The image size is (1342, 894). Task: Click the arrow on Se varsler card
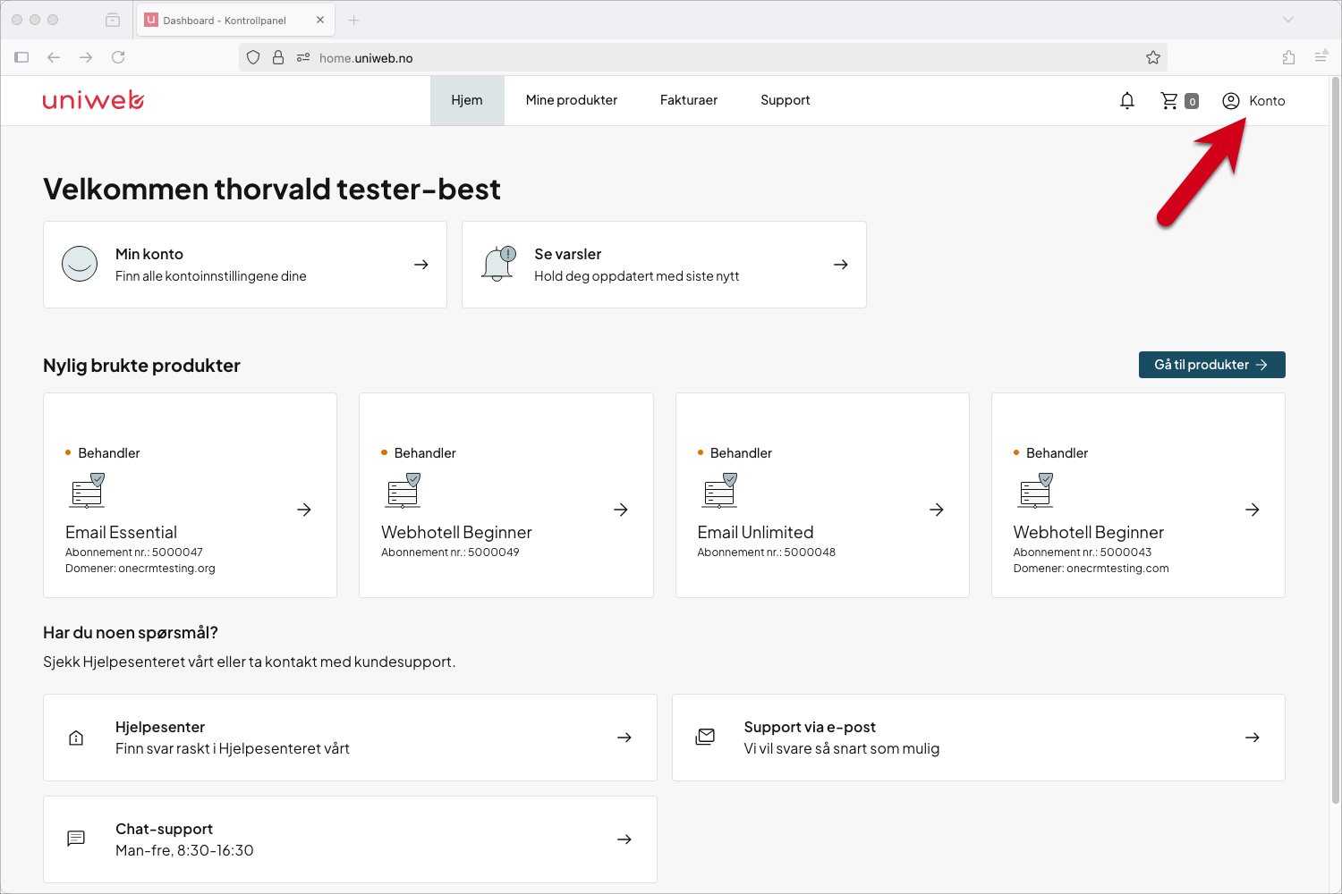pyautogui.click(x=841, y=265)
